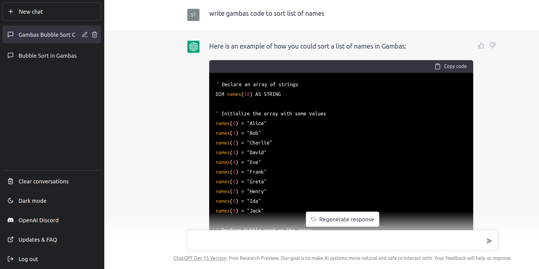
Task: Click the pencil icon to rename chat
Action: [x=85, y=35]
